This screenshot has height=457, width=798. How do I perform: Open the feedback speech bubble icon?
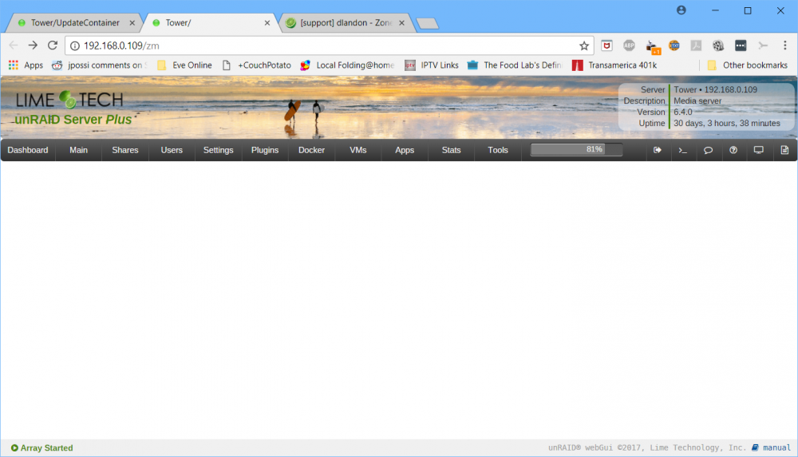708,150
